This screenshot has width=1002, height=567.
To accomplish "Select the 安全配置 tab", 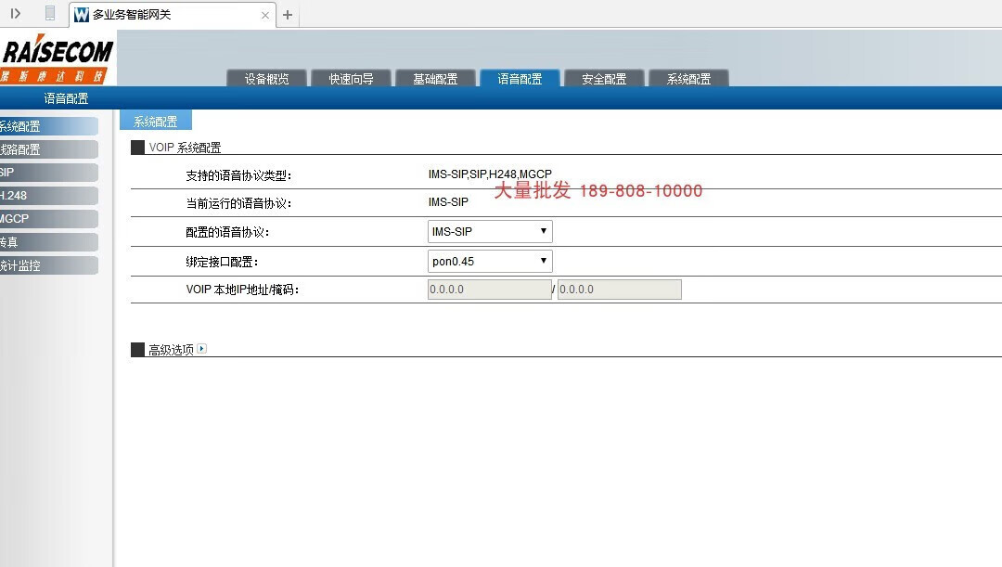I will pos(604,79).
